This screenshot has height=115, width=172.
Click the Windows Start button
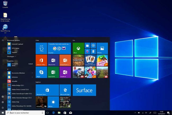(x=3, y=113)
